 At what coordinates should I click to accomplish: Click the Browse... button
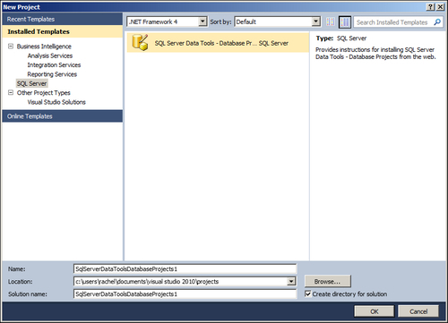point(327,281)
